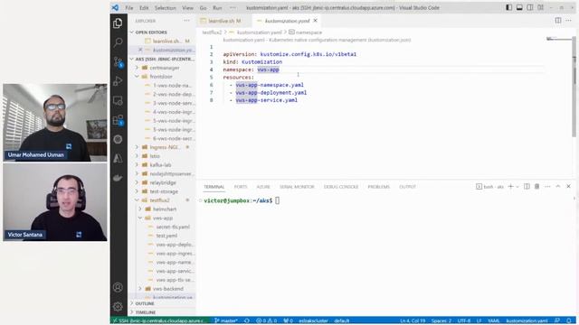
Task: Open terminal panel more actions ellipsis
Action: [547, 187]
